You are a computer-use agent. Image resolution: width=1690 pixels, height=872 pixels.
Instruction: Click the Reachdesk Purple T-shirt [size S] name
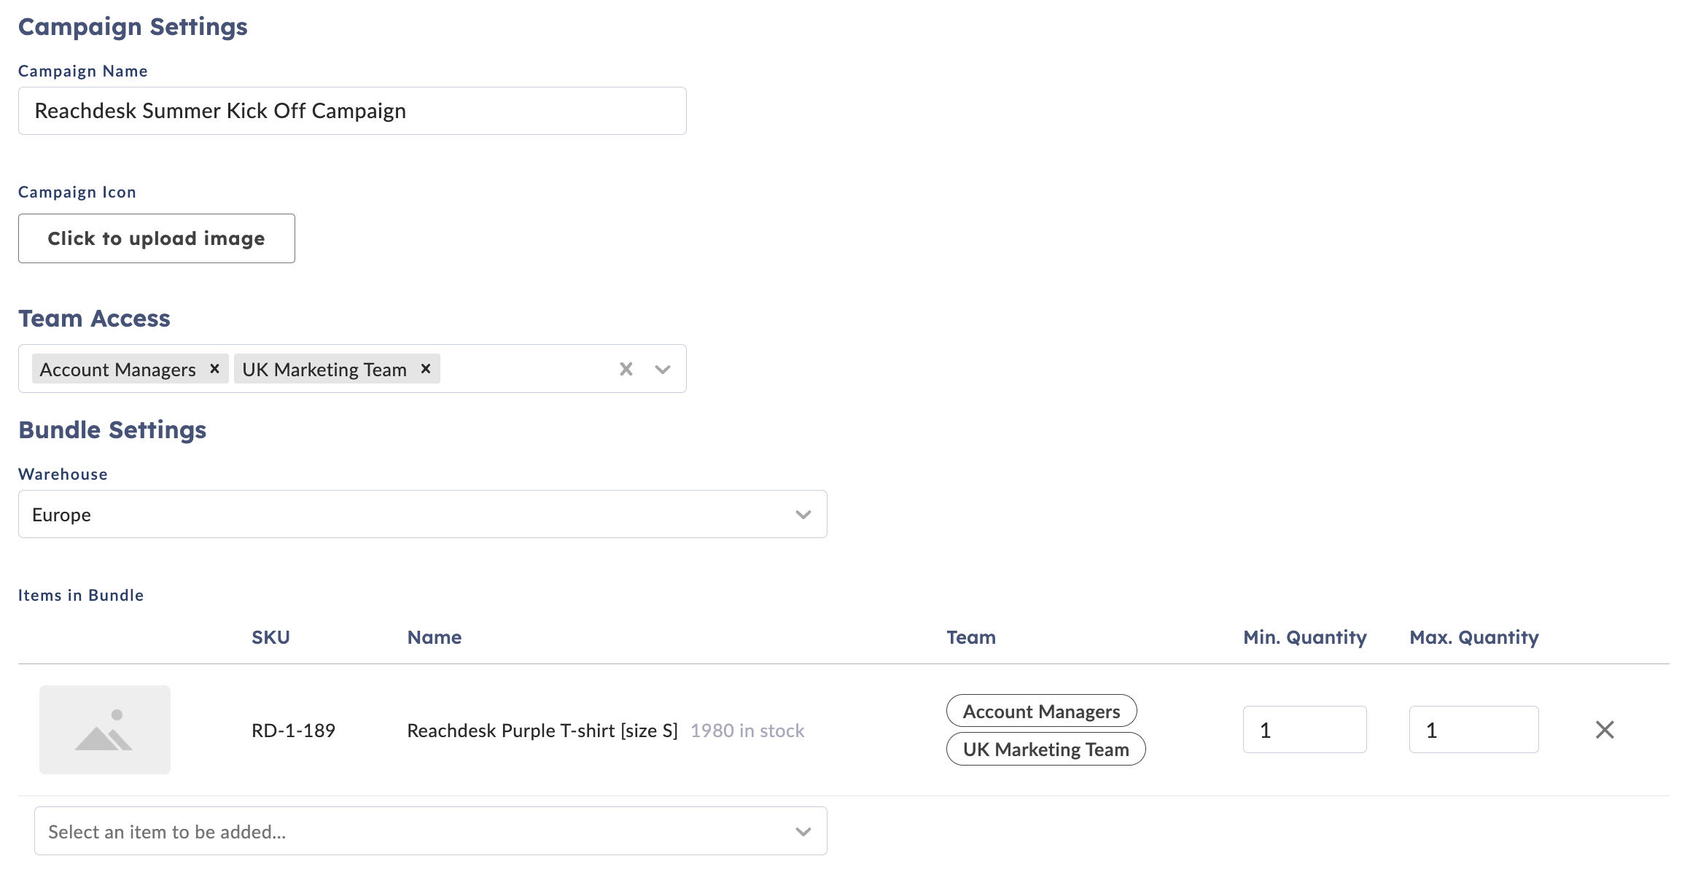542,731
